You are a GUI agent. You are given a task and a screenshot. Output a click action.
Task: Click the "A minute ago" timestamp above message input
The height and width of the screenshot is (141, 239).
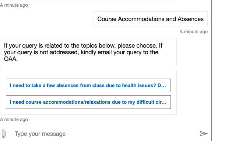tap(14, 120)
